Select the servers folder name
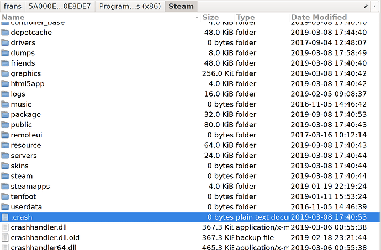This screenshot has width=381, height=250. pyautogui.click(x=24, y=155)
